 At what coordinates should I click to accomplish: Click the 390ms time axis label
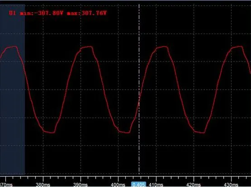pos(80,185)
